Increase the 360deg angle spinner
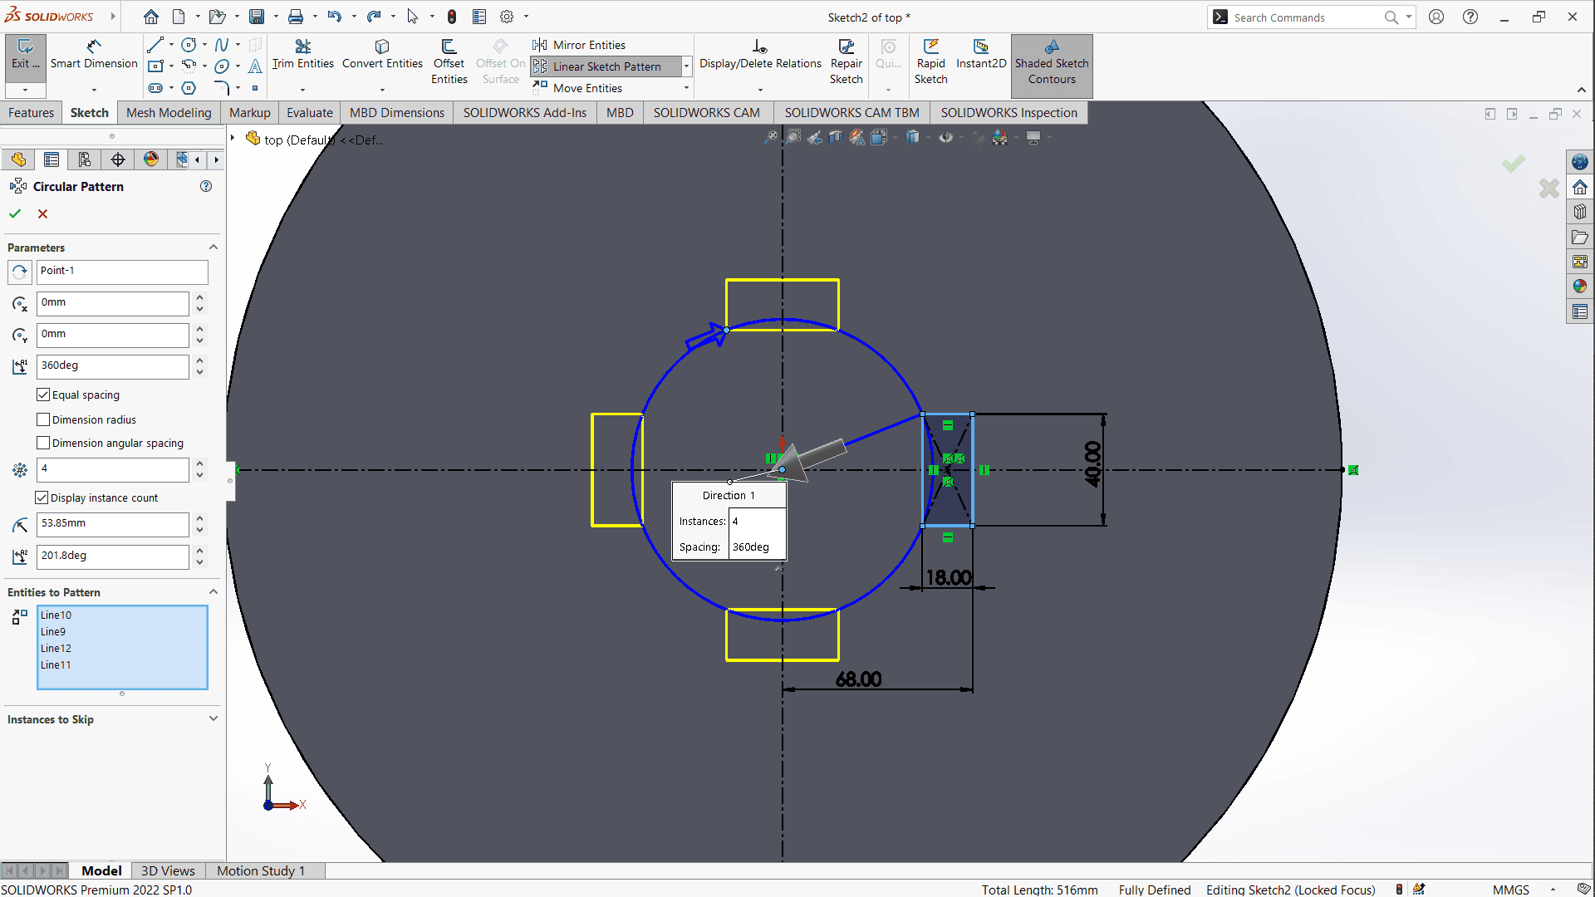This screenshot has width=1595, height=897. [x=200, y=360]
